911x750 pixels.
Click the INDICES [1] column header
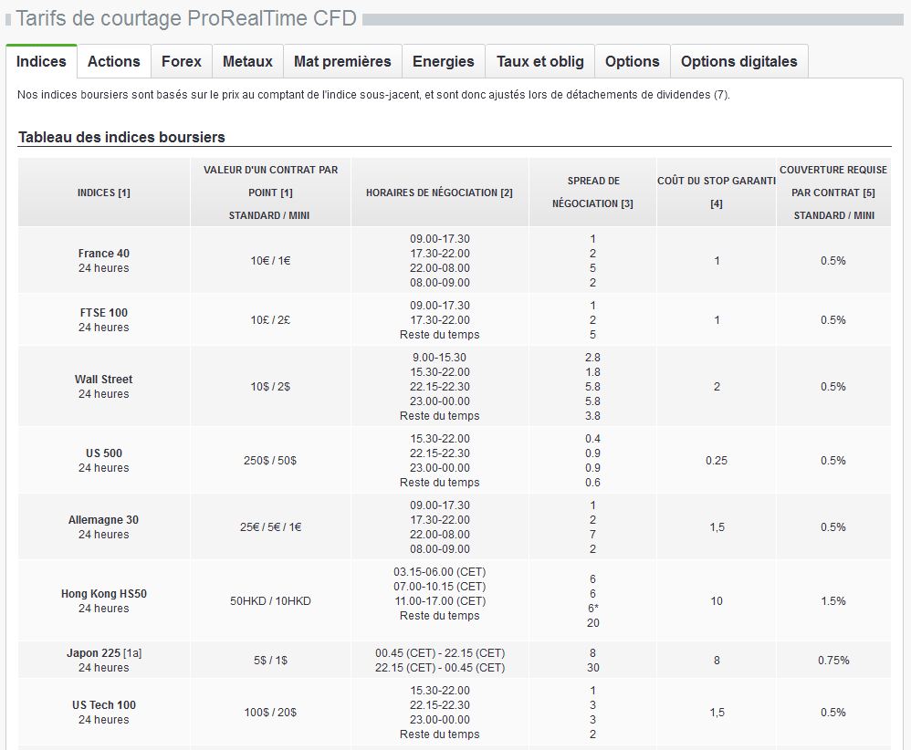(x=104, y=193)
